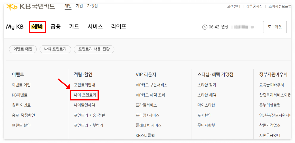
Task: Open the VIP 라운지 category heading
Action: (x=146, y=75)
